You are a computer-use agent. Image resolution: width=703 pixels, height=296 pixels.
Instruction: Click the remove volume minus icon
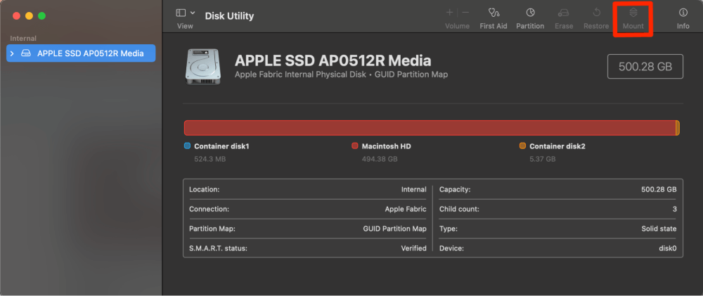(465, 13)
